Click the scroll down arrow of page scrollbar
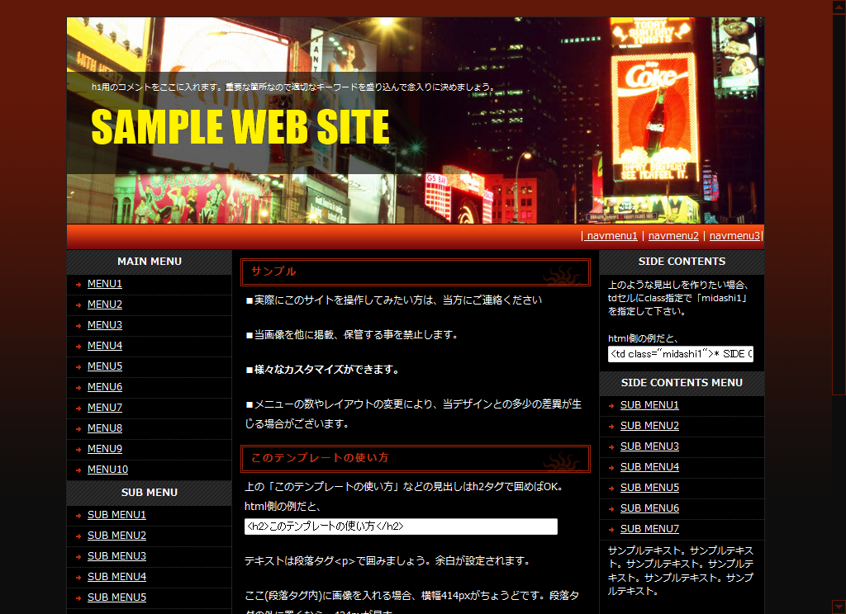The image size is (846, 614). (839, 607)
